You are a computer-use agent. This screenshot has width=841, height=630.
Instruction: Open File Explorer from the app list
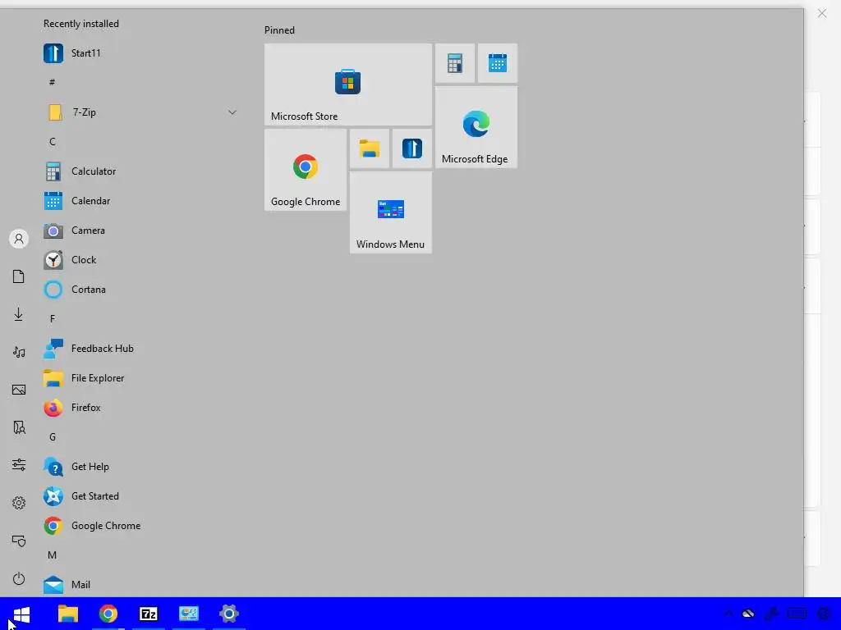point(140,378)
